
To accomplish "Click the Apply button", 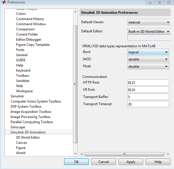I will (x=131, y=162).
